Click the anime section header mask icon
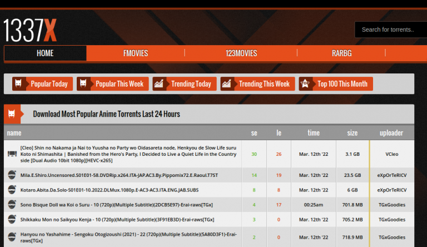The width and height of the screenshot is (427, 247). pyautogui.click(x=12, y=114)
